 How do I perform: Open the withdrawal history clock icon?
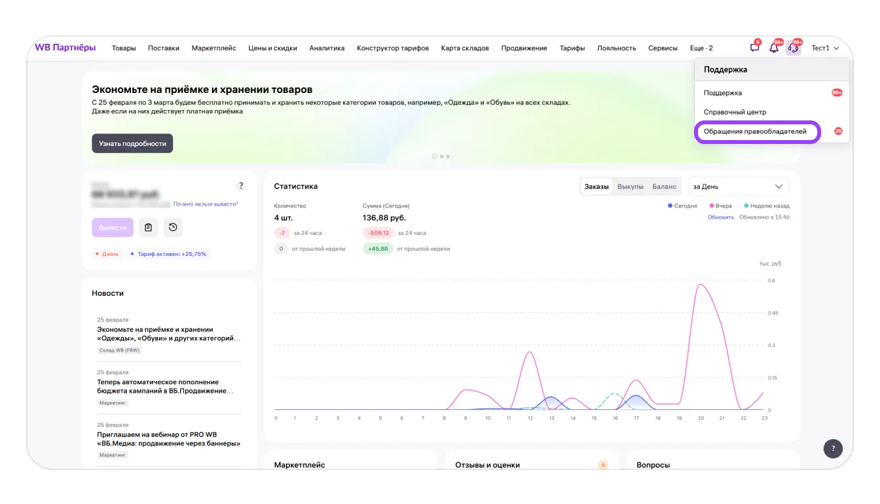point(173,227)
